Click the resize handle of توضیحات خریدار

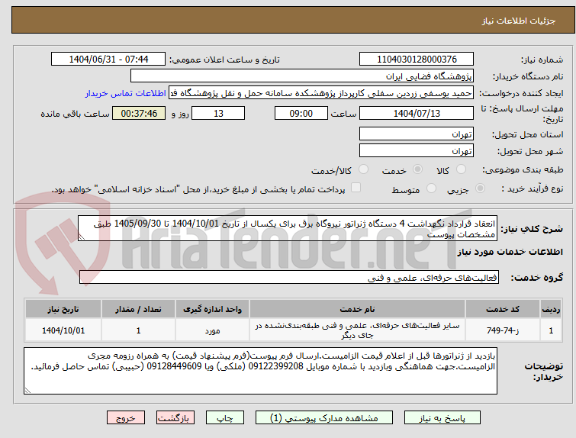[27, 391]
